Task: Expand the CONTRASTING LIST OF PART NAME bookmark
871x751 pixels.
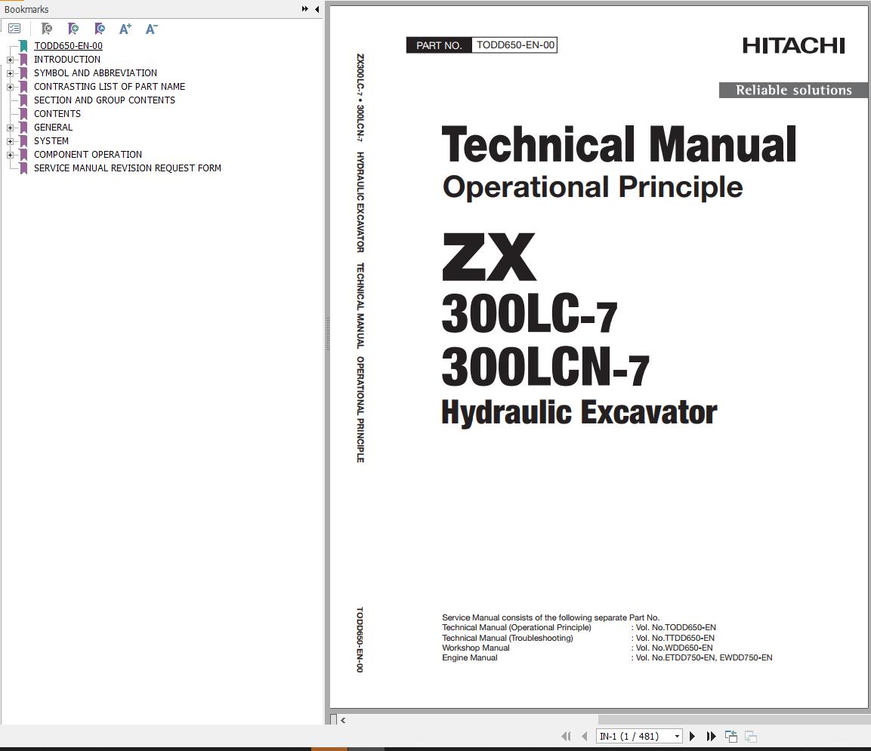Action: click(x=10, y=87)
